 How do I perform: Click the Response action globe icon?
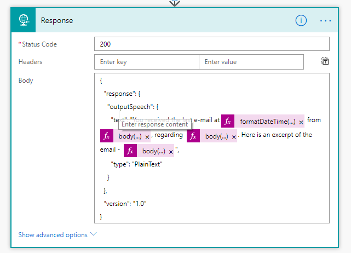[x=23, y=20]
